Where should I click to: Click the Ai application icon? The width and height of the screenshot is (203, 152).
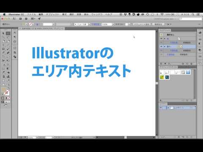14,19
